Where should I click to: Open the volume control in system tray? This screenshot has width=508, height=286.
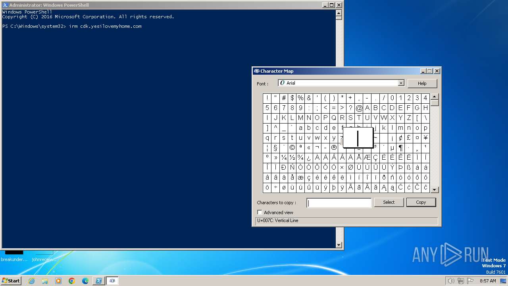click(x=451, y=281)
